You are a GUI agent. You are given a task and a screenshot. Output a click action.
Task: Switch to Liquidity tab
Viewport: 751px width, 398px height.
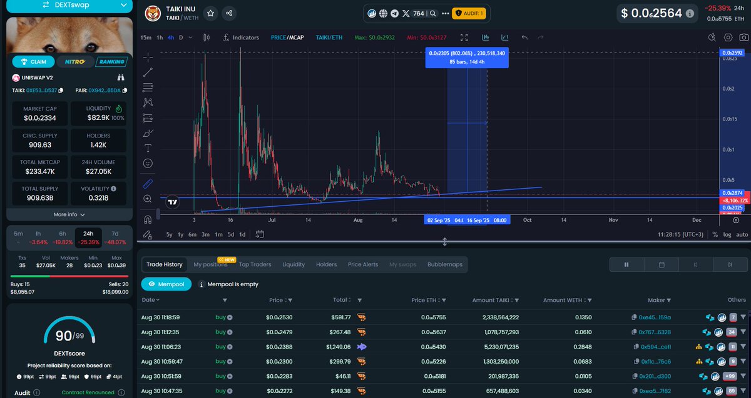point(294,264)
